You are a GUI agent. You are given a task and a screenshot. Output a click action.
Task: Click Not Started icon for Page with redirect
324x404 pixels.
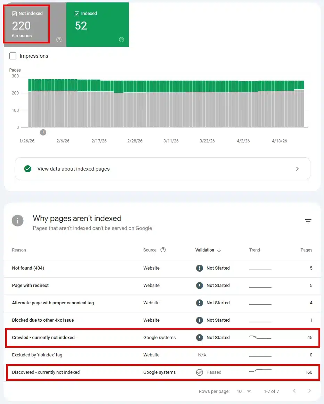click(200, 286)
